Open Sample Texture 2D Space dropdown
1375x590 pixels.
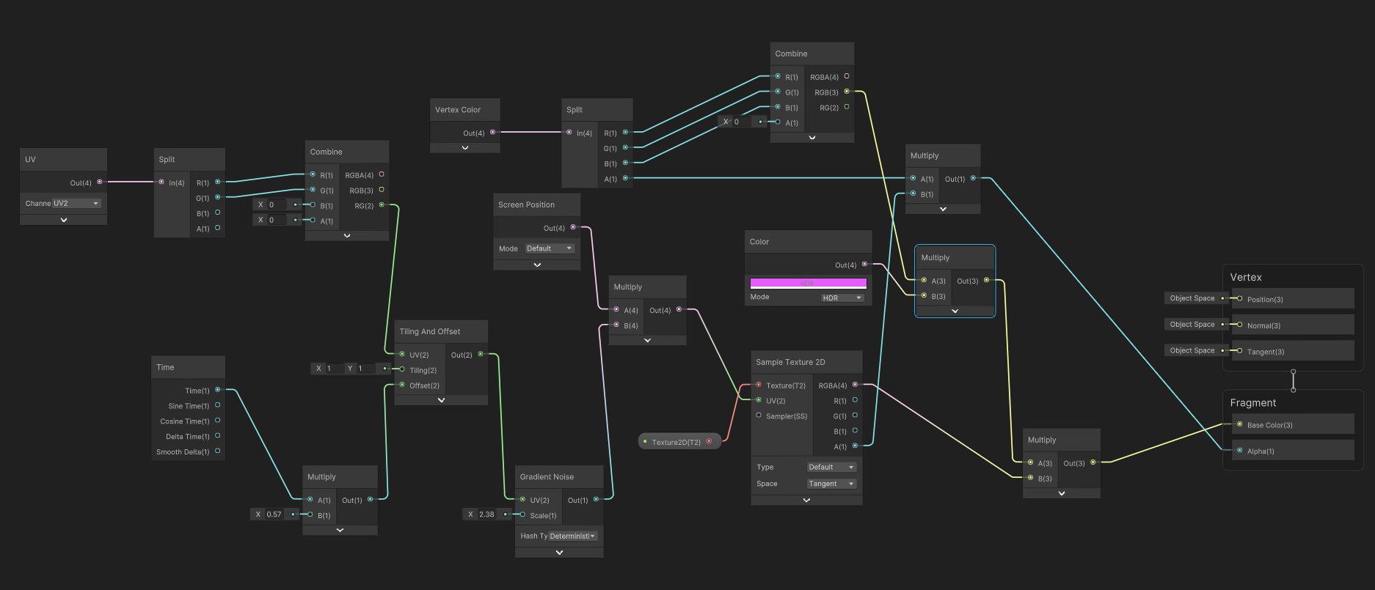click(x=831, y=484)
